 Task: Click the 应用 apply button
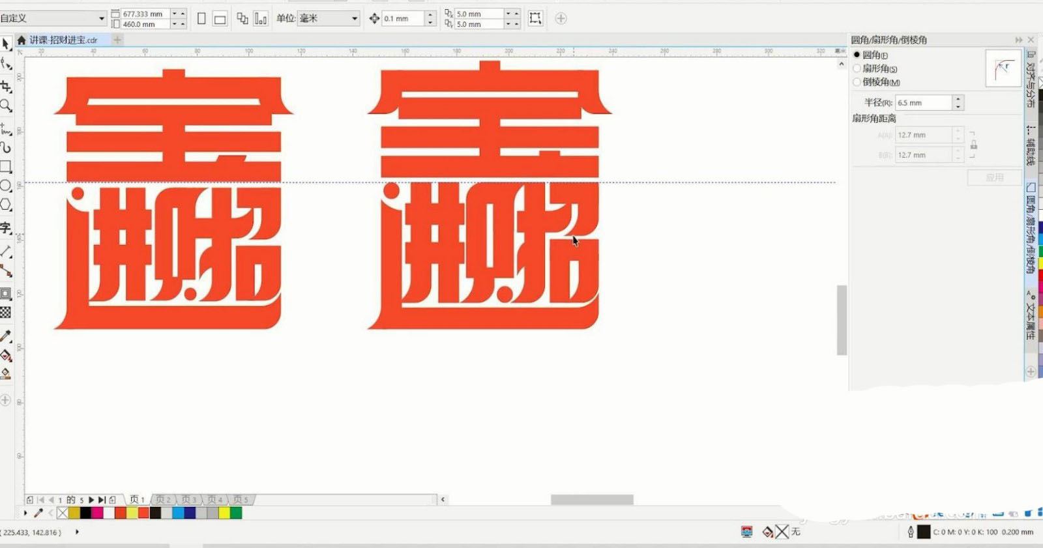(994, 177)
